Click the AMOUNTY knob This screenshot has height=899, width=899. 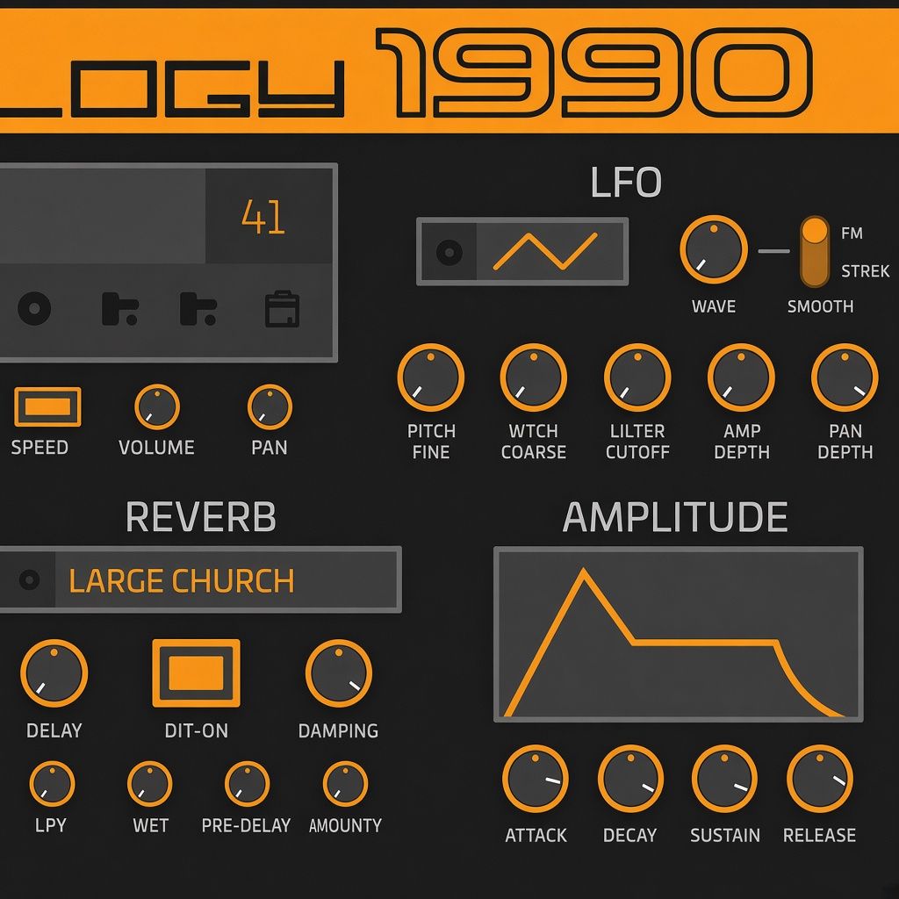(345, 784)
